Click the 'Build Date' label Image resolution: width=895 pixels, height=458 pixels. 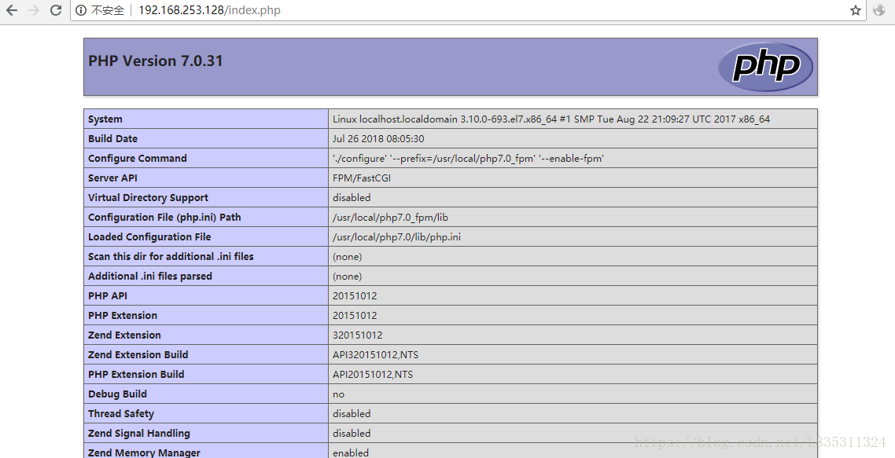pyautogui.click(x=112, y=138)
